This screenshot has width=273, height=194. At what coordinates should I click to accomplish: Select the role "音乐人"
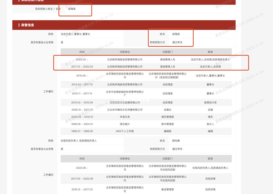click(210, 124)
